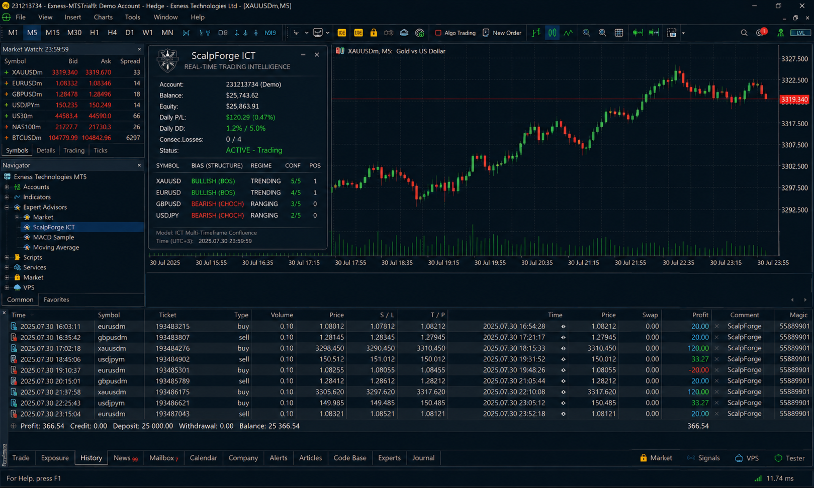Open the search magnifier in toolbar
Viewport: 814px width, 488px height.
click(744, 33)
